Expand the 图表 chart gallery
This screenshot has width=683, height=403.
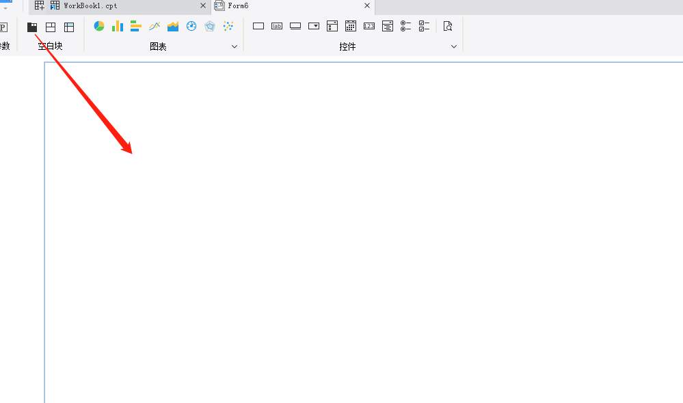coord(235,46)
